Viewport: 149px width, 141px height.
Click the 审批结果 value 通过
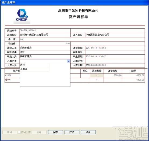point(22,52)
